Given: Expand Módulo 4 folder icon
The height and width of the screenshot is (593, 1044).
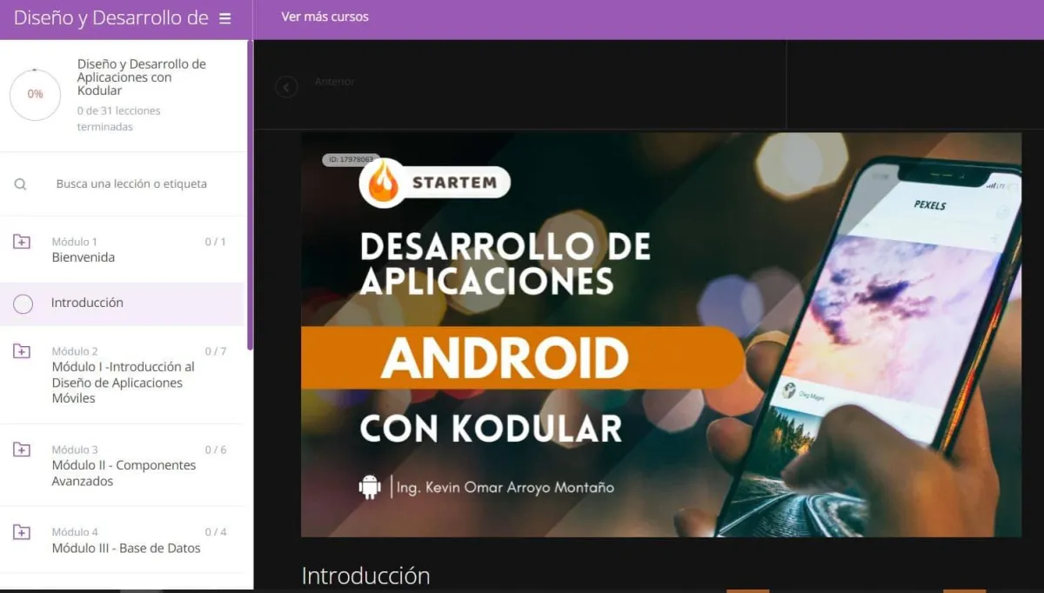Looking at the screenshot, I should pyautogui.click(x=22, y=532).
